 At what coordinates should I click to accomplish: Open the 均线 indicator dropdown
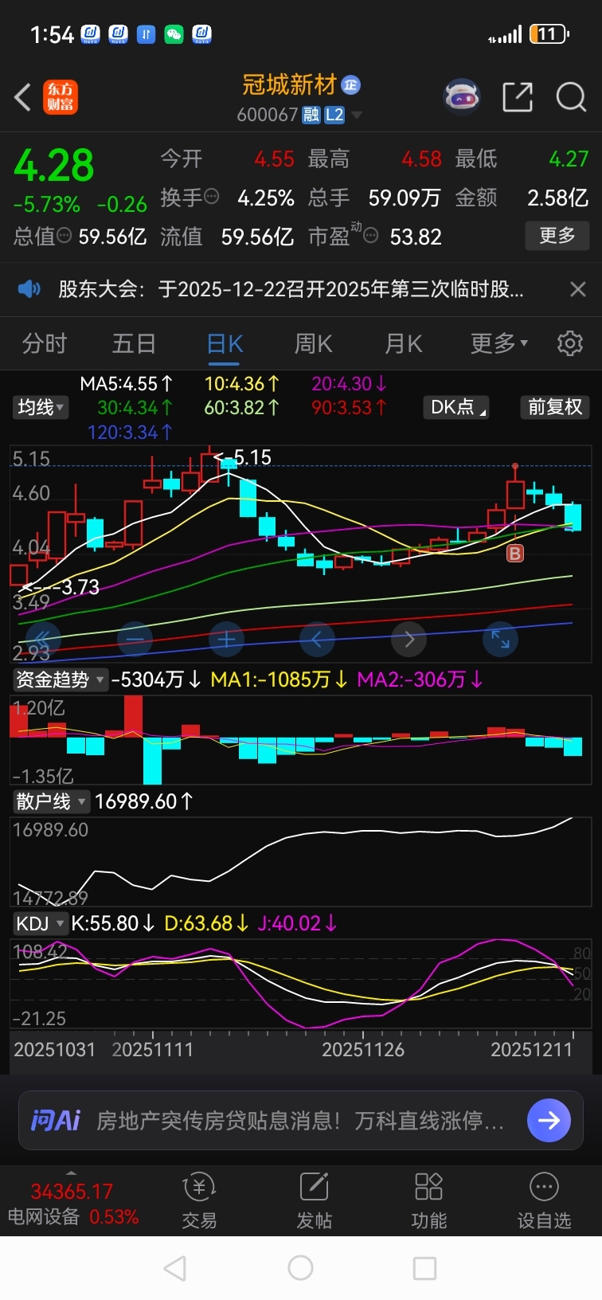pos(41,407)
